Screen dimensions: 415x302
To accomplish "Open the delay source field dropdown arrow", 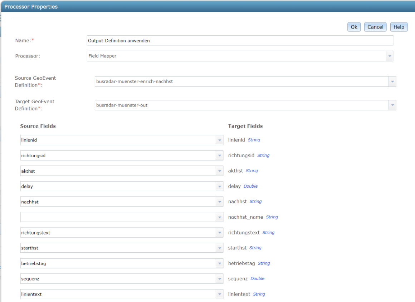I will pyautogui.click(x=220, y=187).
